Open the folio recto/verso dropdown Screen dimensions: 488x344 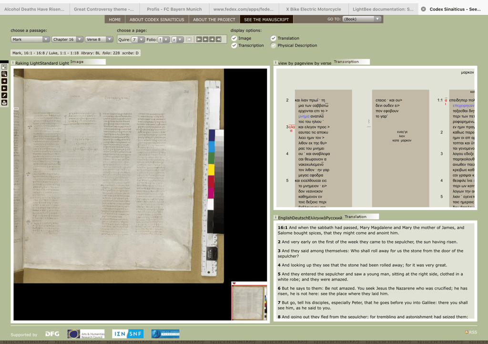tap(178, 40)
